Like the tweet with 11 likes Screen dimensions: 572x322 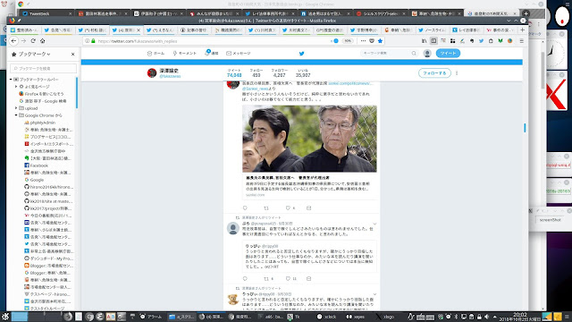click(x=288, y=278)
